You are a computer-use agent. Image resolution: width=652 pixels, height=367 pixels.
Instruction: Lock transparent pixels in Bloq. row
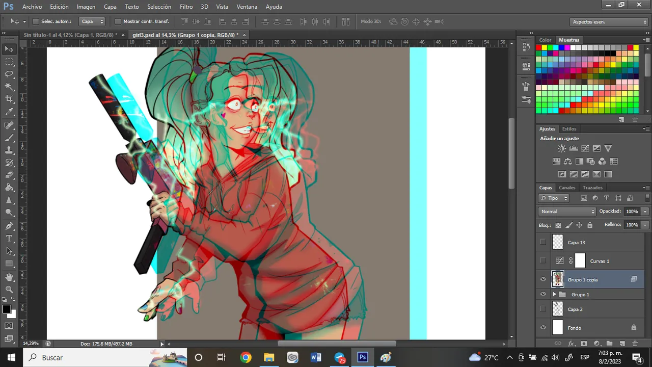[x=558, y=225]
